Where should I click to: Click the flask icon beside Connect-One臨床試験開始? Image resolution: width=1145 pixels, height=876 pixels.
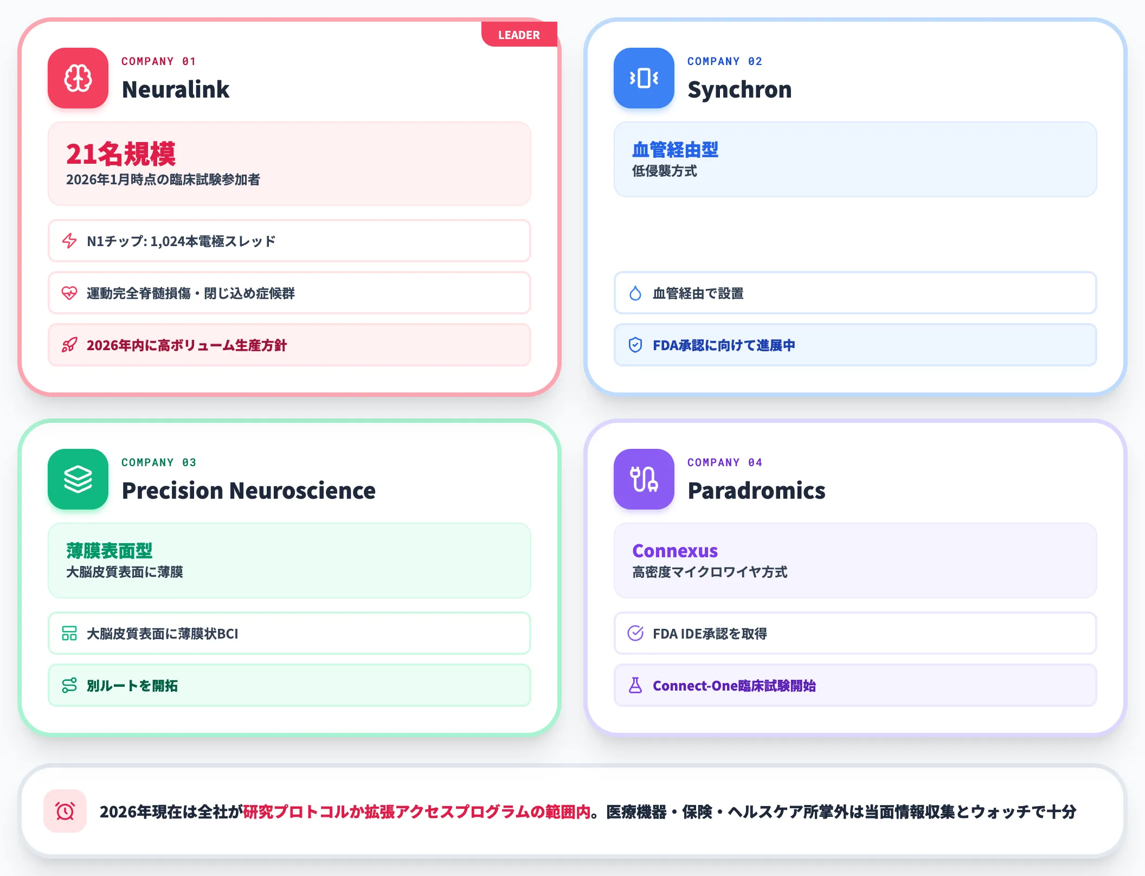pyautogui.click(x=635, y=686)
